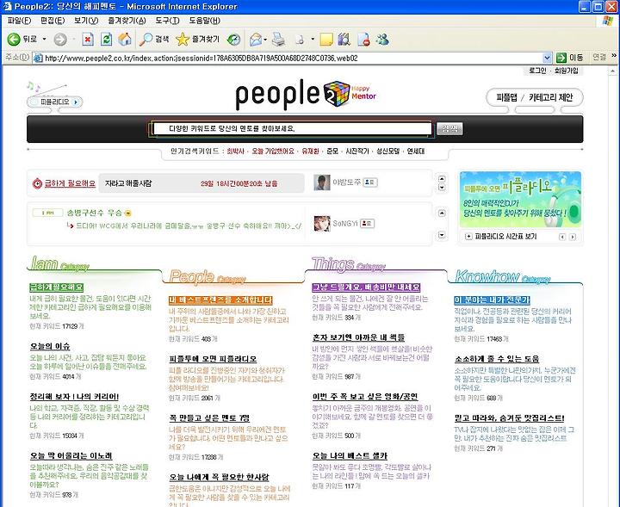Go back with the 뒤로 arrow icon

[14, 39]
